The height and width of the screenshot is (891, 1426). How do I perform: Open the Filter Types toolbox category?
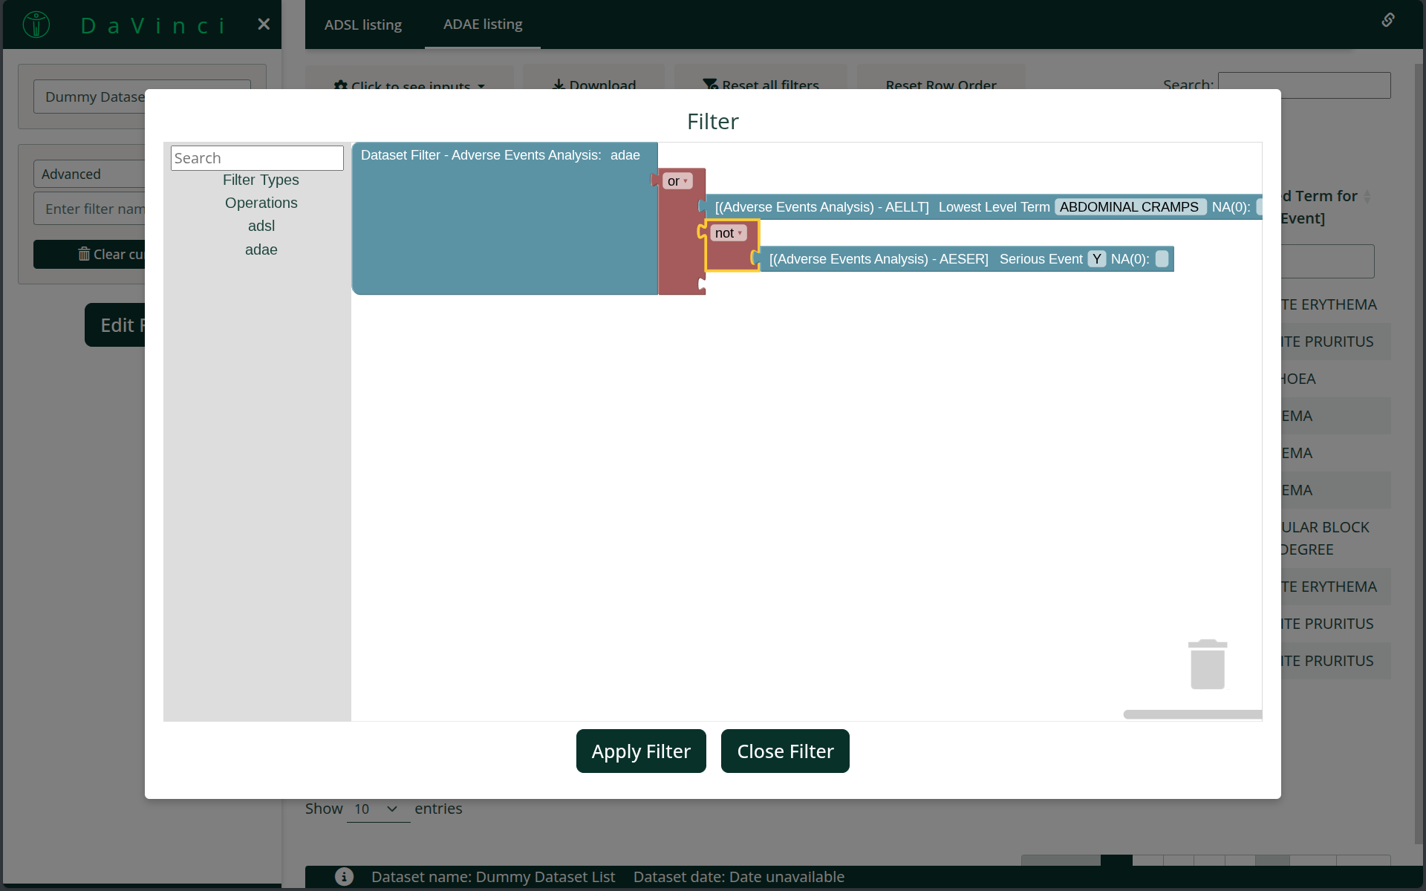[x=261, y=180]
